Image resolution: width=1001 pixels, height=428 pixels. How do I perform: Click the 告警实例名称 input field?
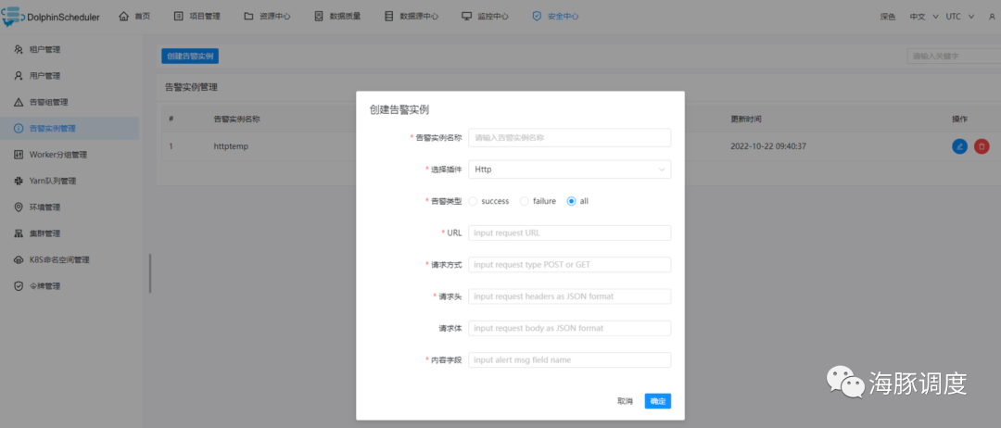point(569,138)
